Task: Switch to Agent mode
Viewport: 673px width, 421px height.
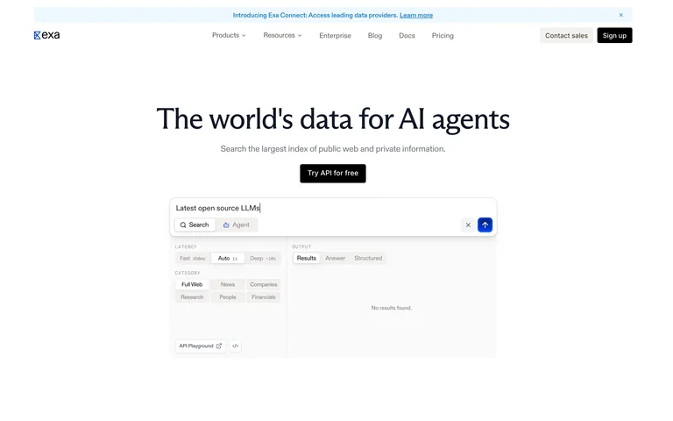Action: pos(237,225)
